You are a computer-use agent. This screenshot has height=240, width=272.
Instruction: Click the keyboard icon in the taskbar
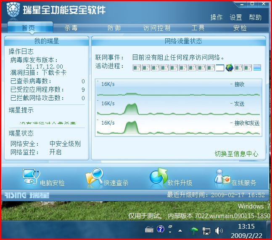(x=149, y=230)
